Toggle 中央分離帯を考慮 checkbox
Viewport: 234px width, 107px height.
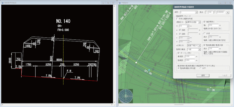click(177, 19)
